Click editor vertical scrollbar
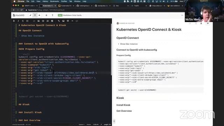Viewport: 224px width, 126px height. [x=111, y=49]
